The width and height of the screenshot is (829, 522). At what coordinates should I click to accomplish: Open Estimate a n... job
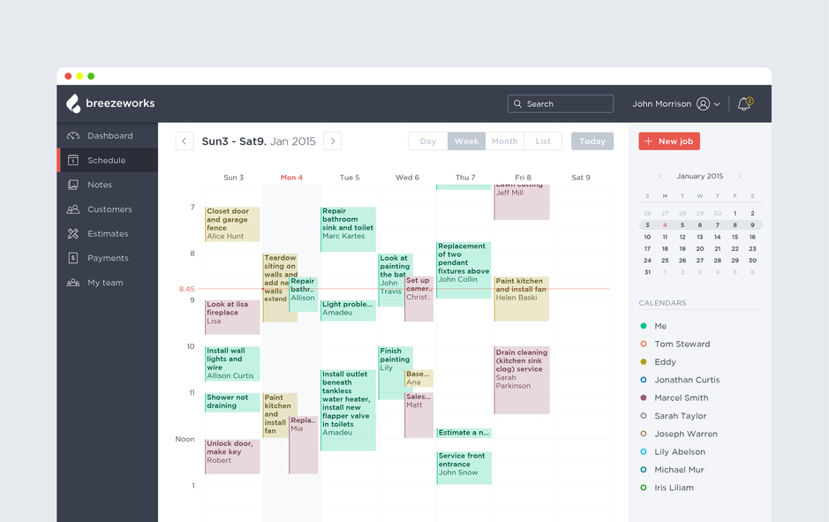tap(463, 433)
